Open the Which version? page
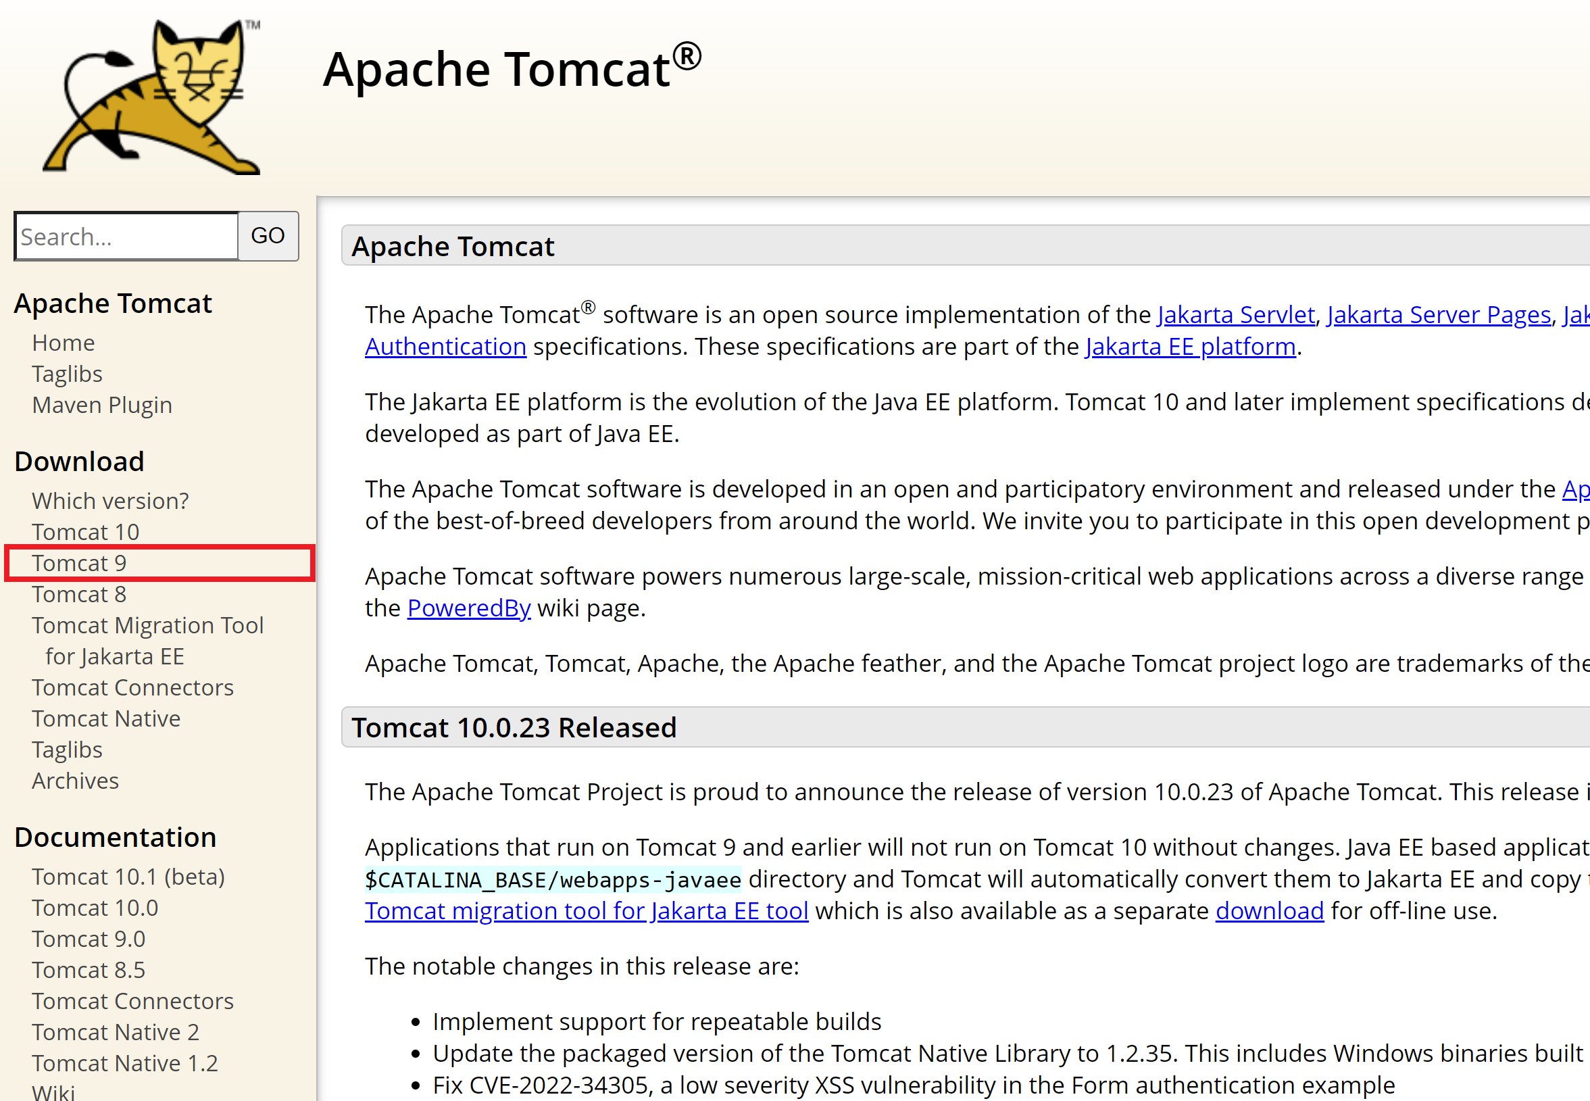Viewport: 1590px width, 1101px height. pos(110,501)
